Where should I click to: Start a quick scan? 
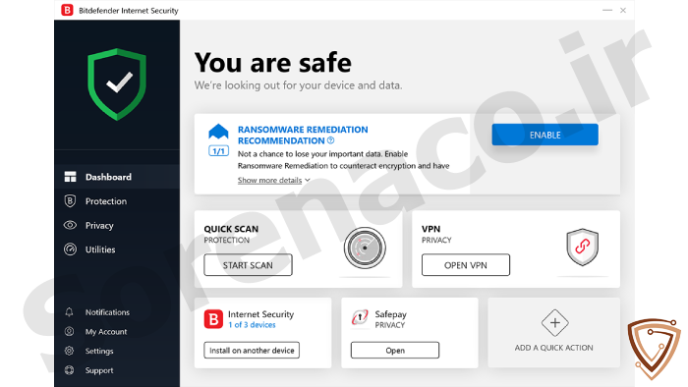[248, 265]
